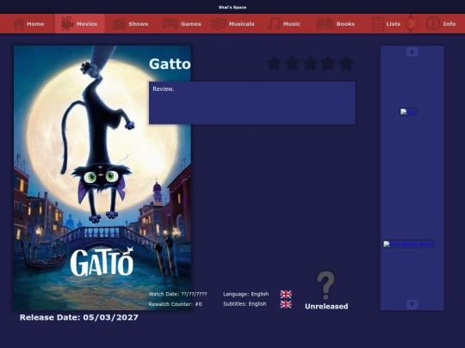This screenshot has width=465, height=348.
Task: Click inside the Review text box
Action: [x=252, y=103]
